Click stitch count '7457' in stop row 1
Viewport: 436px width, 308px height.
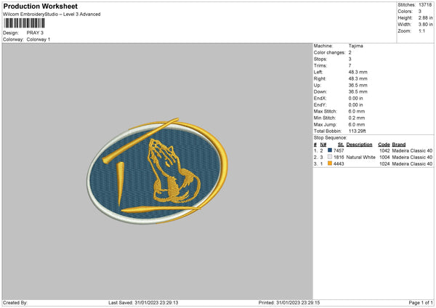339,150
